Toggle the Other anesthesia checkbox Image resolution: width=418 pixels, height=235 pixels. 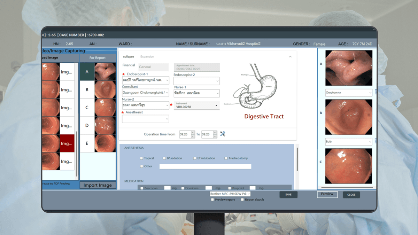point(141,166)
